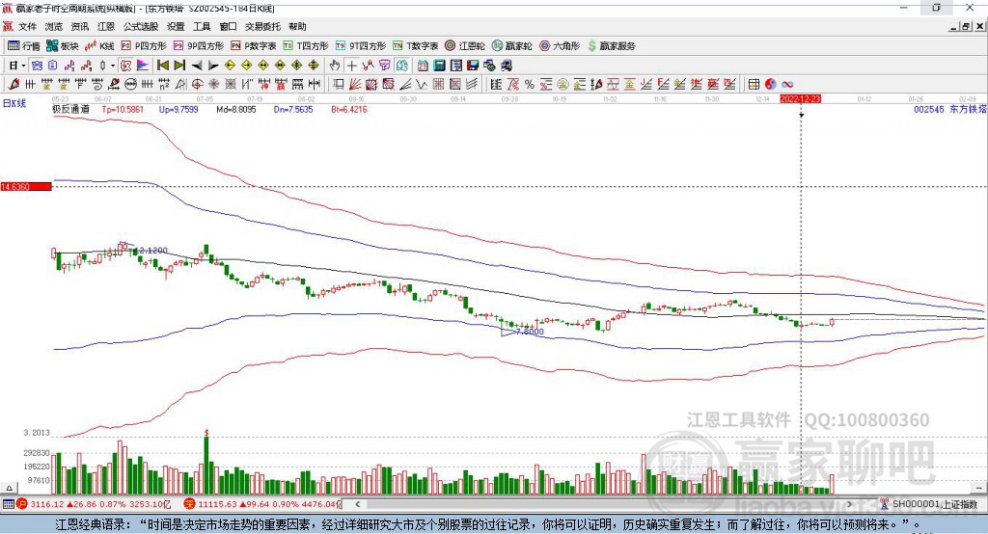Open the 六角形 hexagon chart tool

[x=559, y=45]
